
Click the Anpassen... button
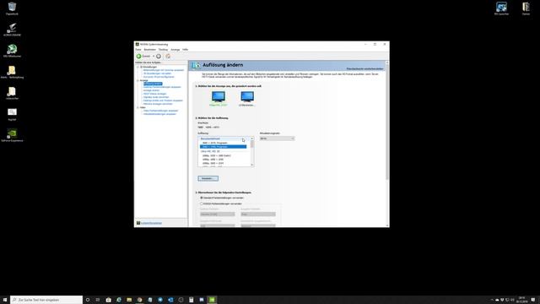[208, 178]
